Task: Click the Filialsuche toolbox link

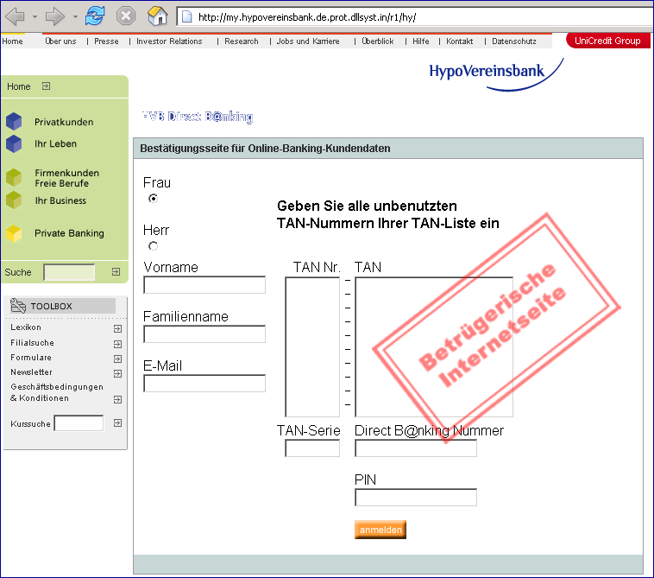Action: tap(32, 342)
